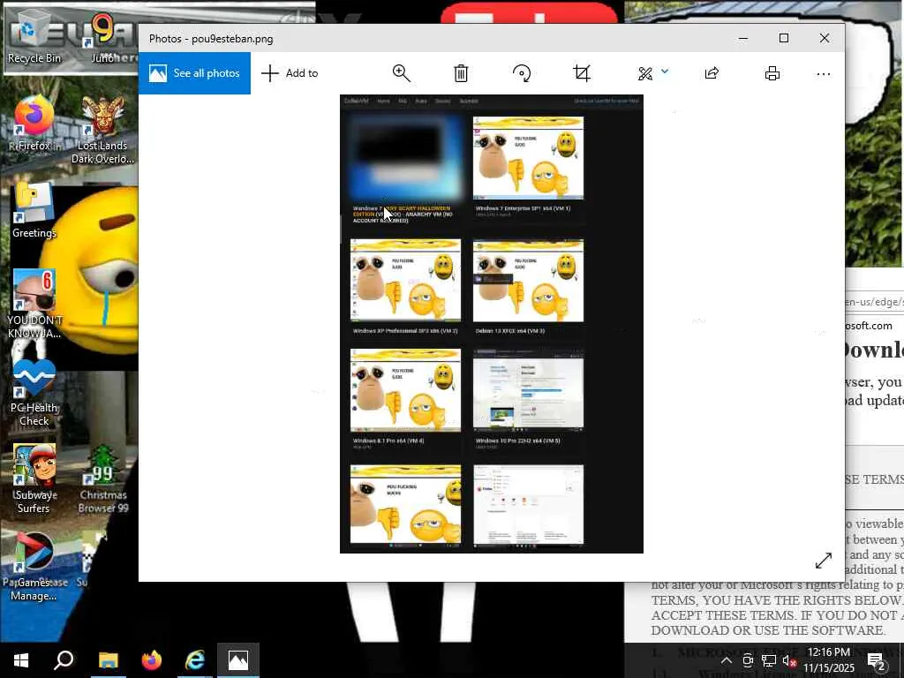Image resolution: width=904 pixels, height=678 pixels.
Task: Enter fullscreen with diagonal arrows icon
Action: [824, 561]
